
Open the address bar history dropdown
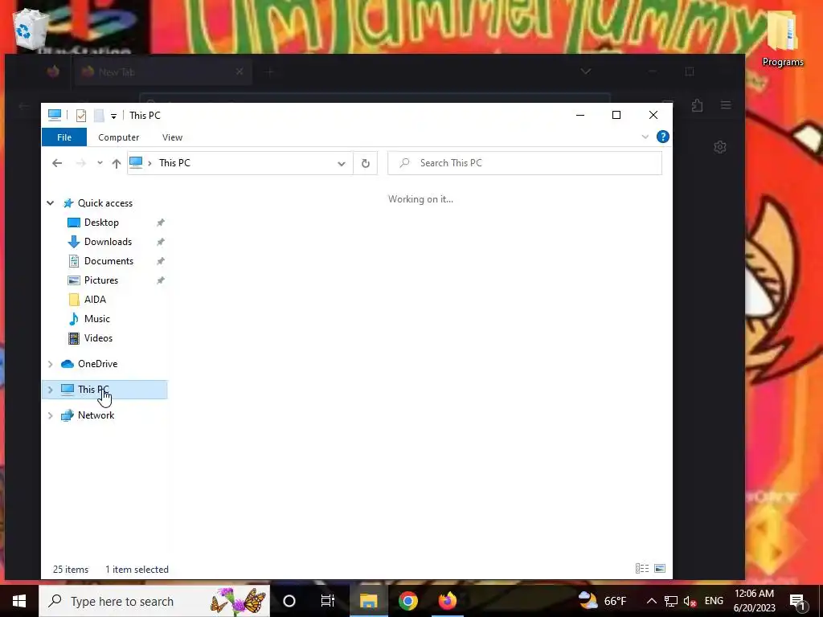point(341,163)
